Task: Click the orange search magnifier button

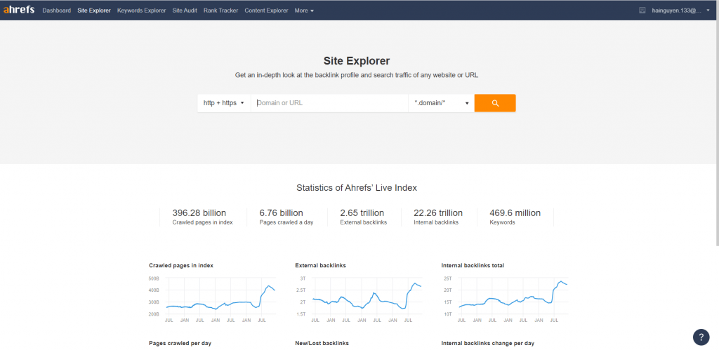Action: click(x=495, y=103)
